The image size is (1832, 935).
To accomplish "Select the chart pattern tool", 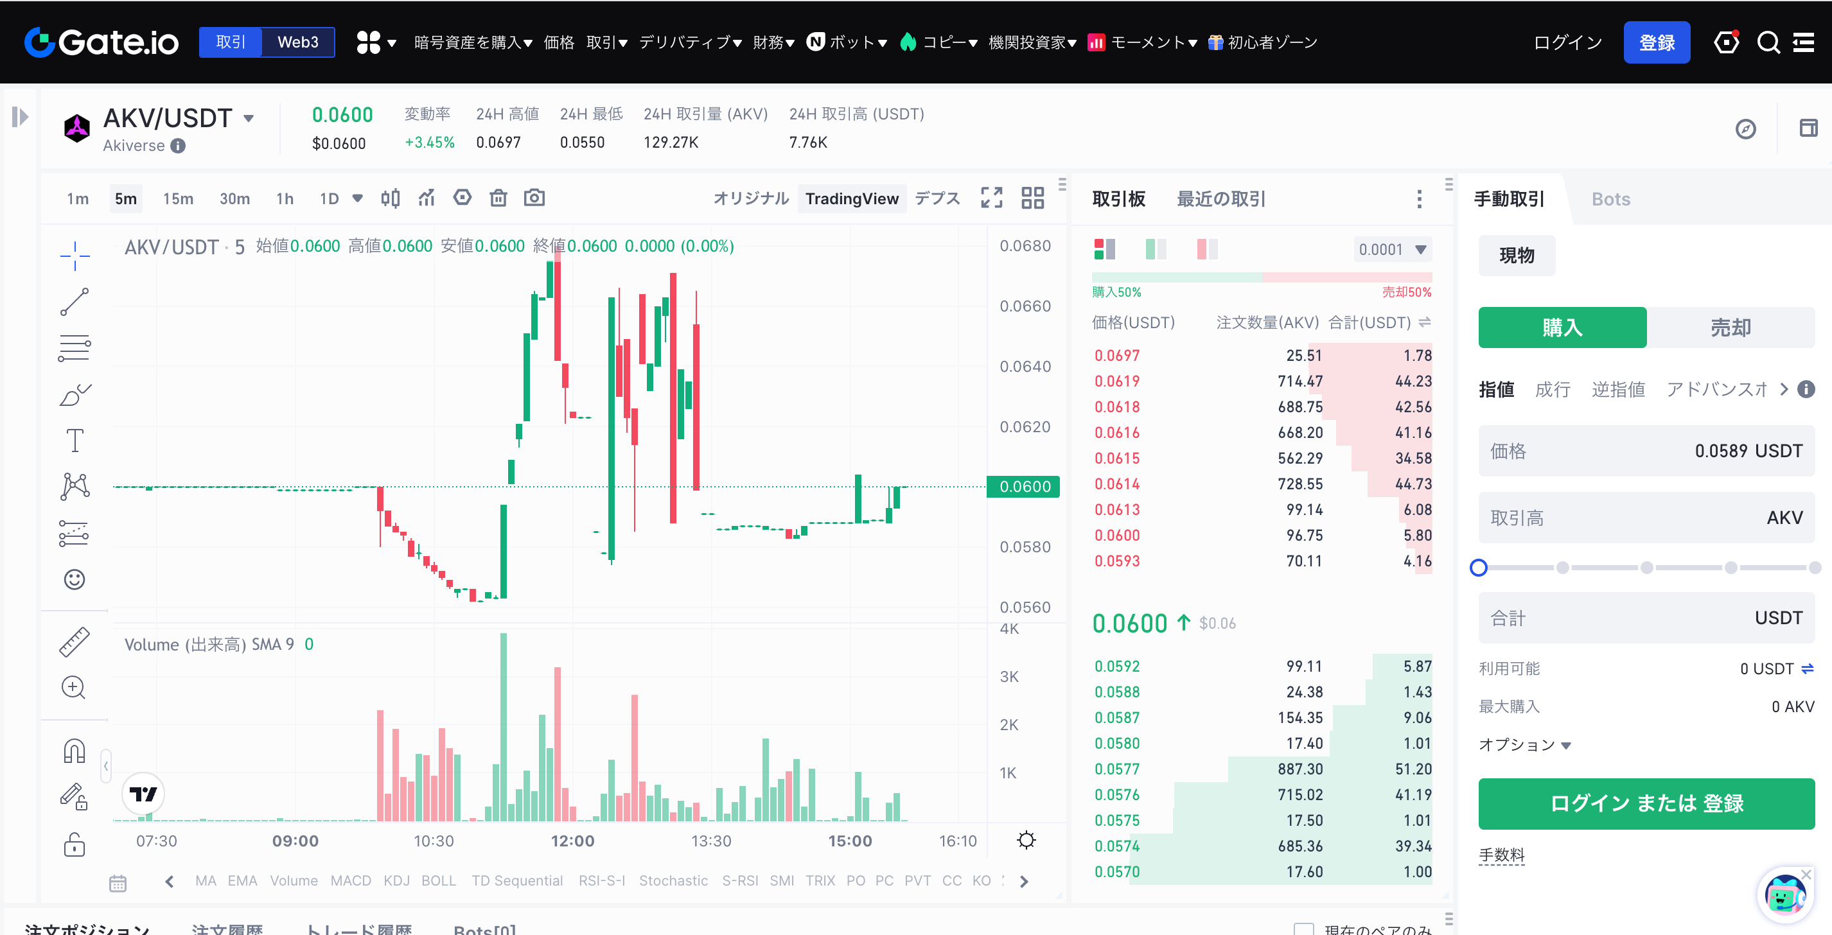I will 75,486.
